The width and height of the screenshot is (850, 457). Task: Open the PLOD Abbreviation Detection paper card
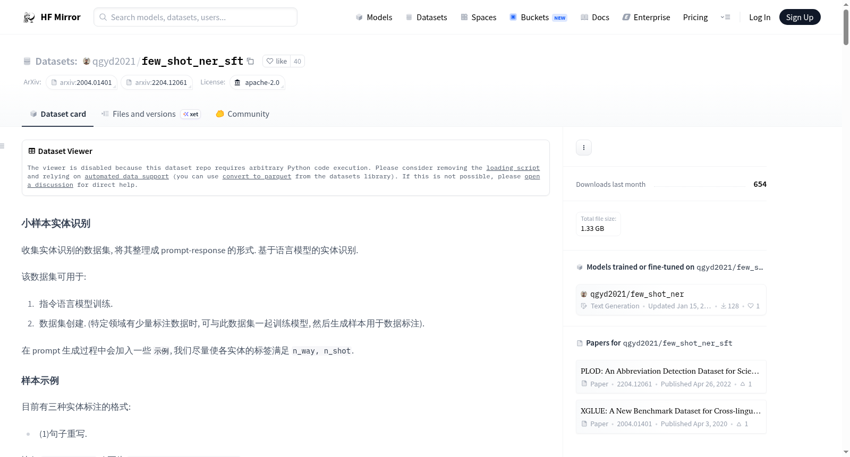coord(671,377)
